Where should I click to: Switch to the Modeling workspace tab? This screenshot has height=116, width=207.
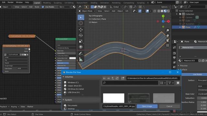(x=47, y=3)
